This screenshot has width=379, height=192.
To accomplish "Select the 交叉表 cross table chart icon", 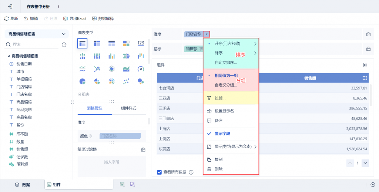I will coord(97,44).
